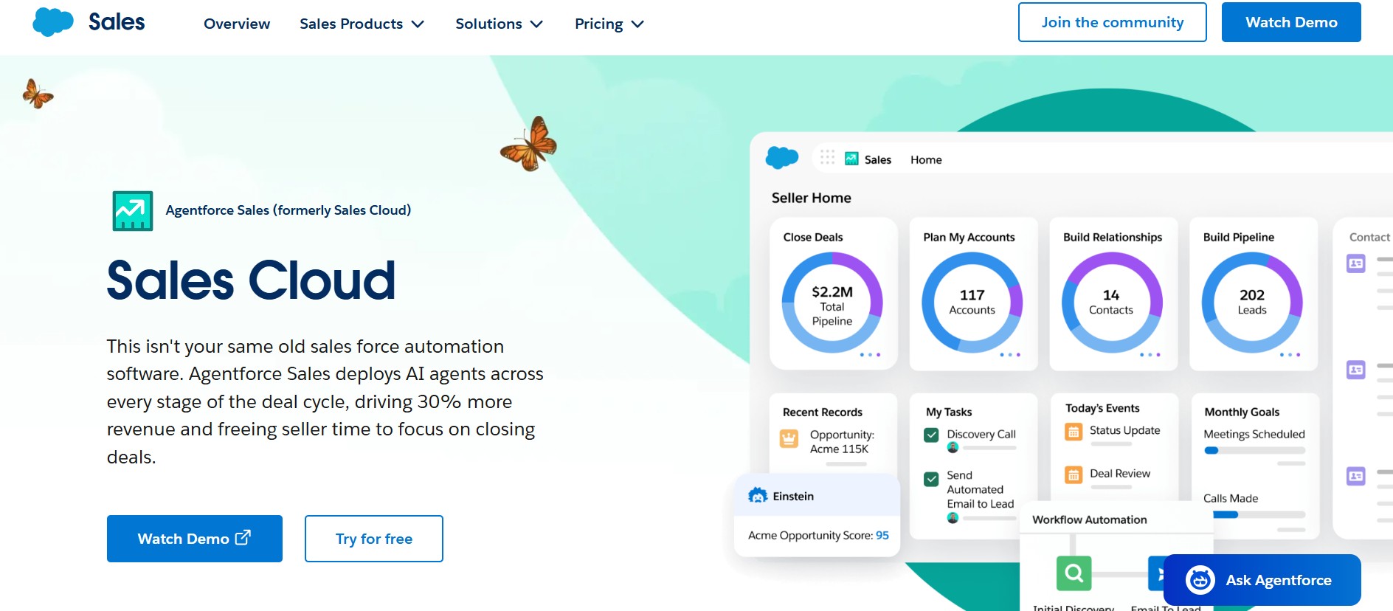Image resolution: width=1393 pixels, height=611 pixels.
Task: Expand the Pricing dropdown menu
Action: point(609,24)
